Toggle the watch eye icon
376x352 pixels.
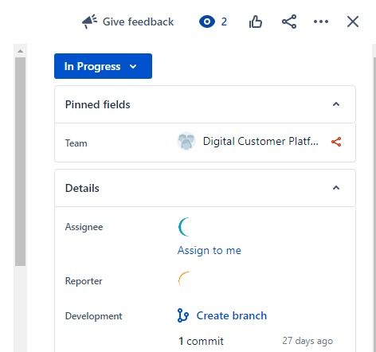pos(207,22)
